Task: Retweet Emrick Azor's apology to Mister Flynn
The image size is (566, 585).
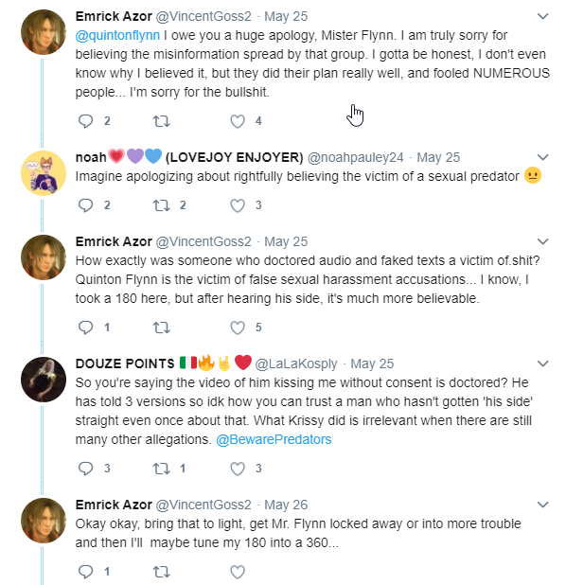Action: (162, 121)
